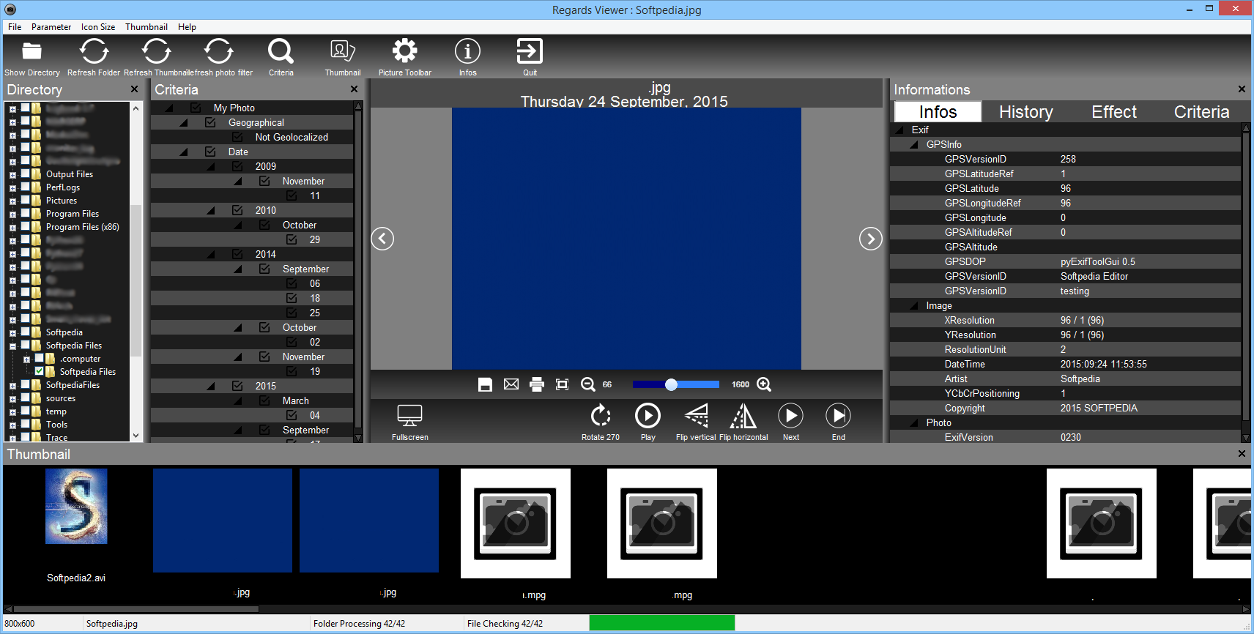Viewport: 1254px width, 634px height.
Task: Collapse the Softpedia Files directory node
Action: tap(12, 346)
